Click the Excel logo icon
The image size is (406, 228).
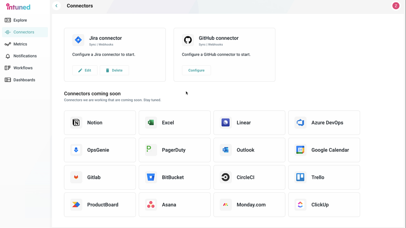click(x=151, y=123)
